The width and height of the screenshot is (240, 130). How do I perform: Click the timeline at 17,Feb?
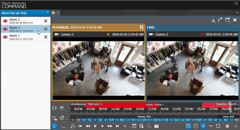pos(152,109)
